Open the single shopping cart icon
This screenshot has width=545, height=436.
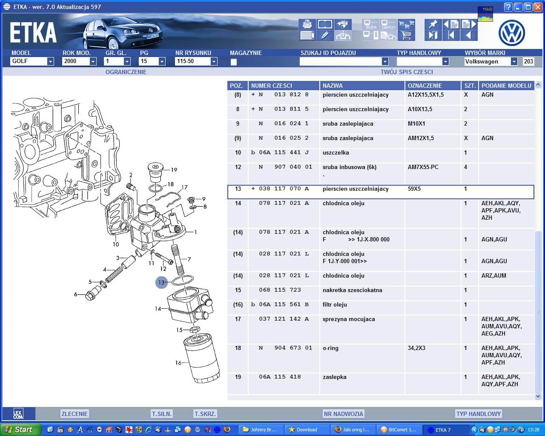(406, 35)
